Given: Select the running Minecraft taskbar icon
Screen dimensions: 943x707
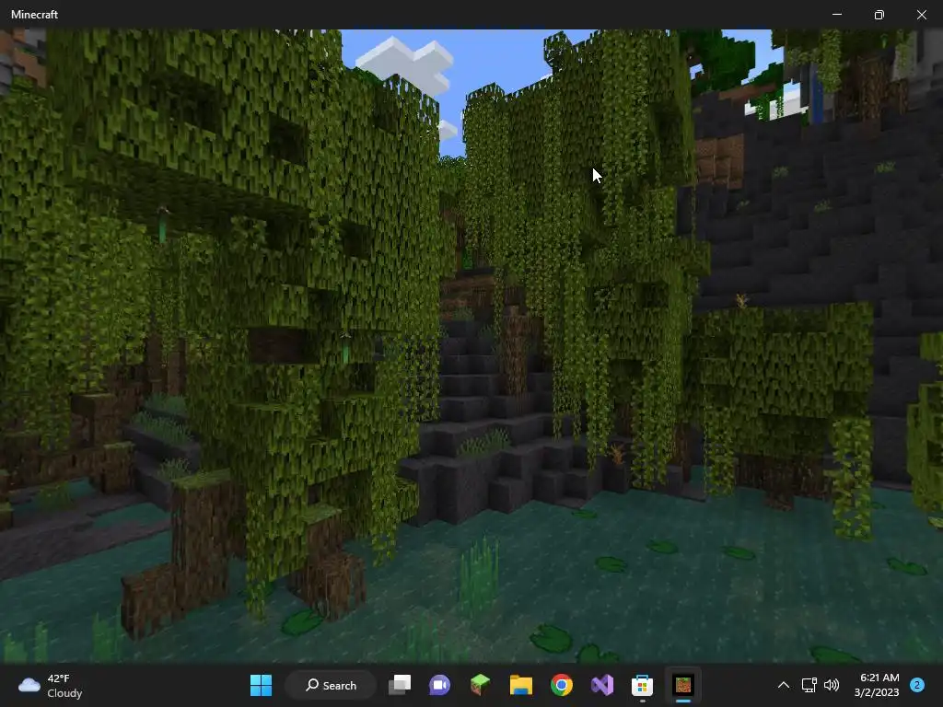Looking at the screenshot, I should 683,685.
